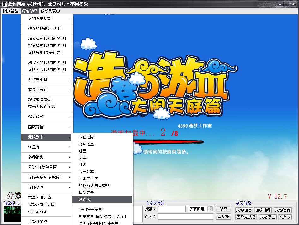Focus the 搜索 input field
This screenshot has height=225, width=299.
[172, 209]
